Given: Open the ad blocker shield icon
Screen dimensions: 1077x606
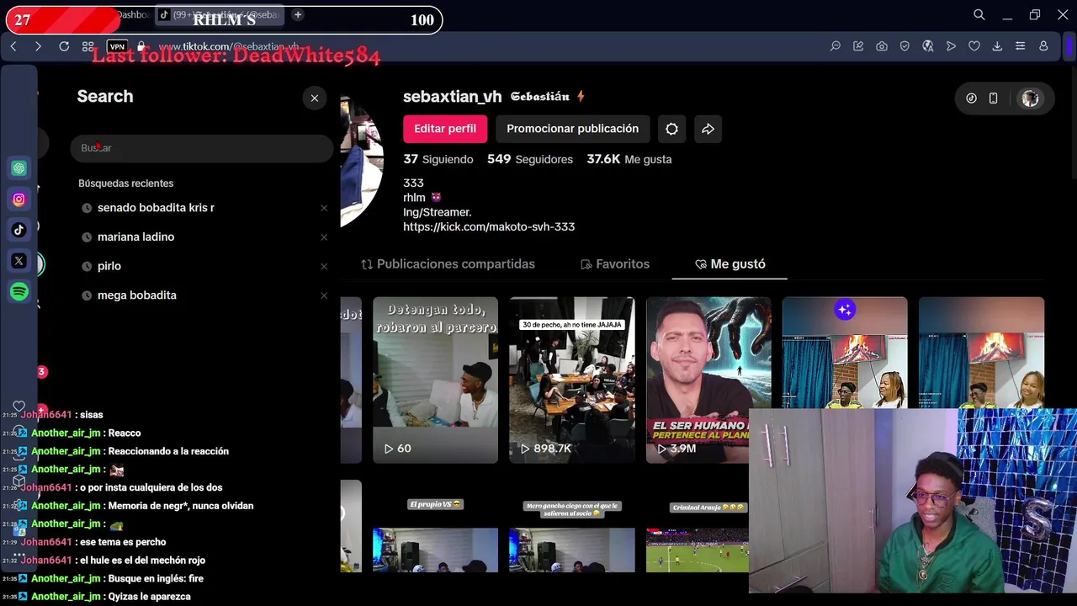Looking at the screenshot, I should pos(905,46).
